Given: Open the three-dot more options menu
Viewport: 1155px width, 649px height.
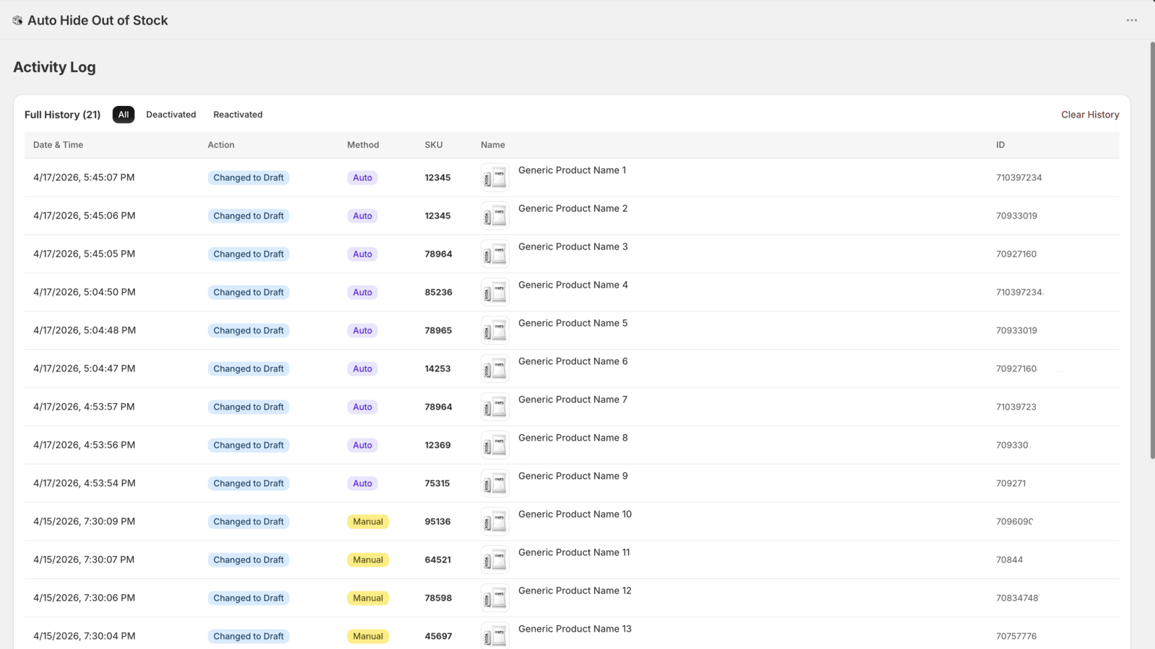Looking at the screenshot, I should pyautogui.click(x=1131, y=20).
